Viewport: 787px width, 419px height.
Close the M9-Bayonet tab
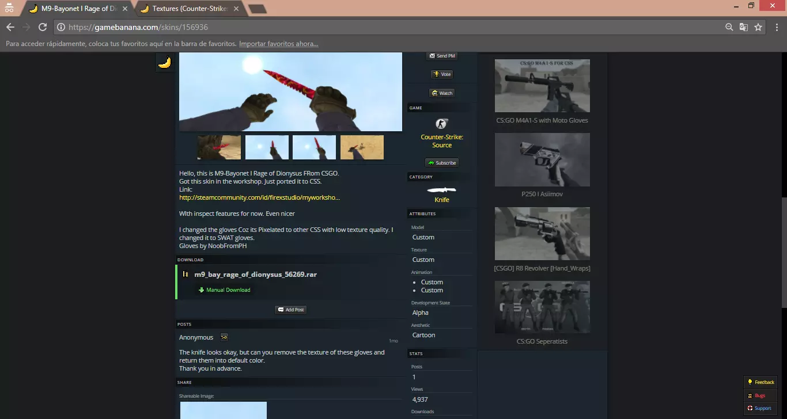pyautogui.click(x=125, y=9)
